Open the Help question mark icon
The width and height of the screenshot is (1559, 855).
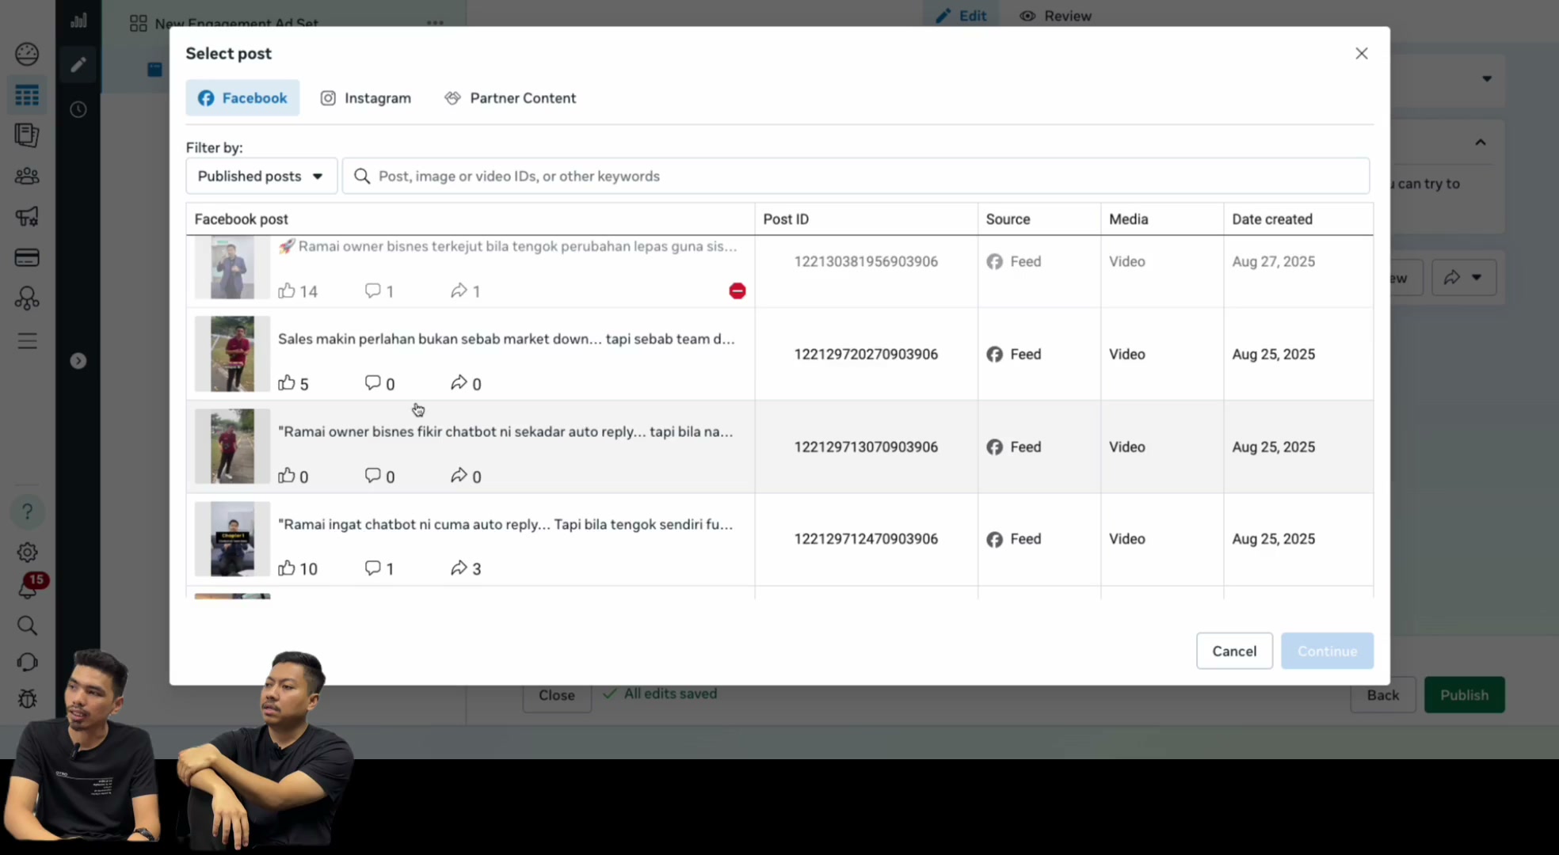coord(27,512)
